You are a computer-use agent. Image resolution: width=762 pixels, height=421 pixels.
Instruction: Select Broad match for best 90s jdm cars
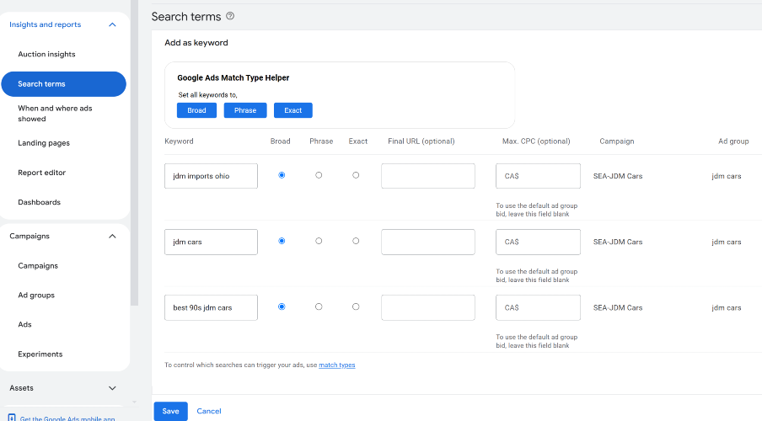tap(282, 306)
